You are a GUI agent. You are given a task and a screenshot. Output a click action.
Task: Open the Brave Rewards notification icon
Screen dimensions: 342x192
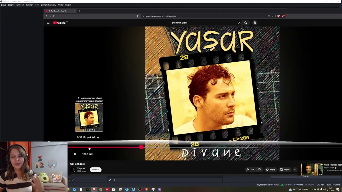pyautogui.click(x=283, y=16)
